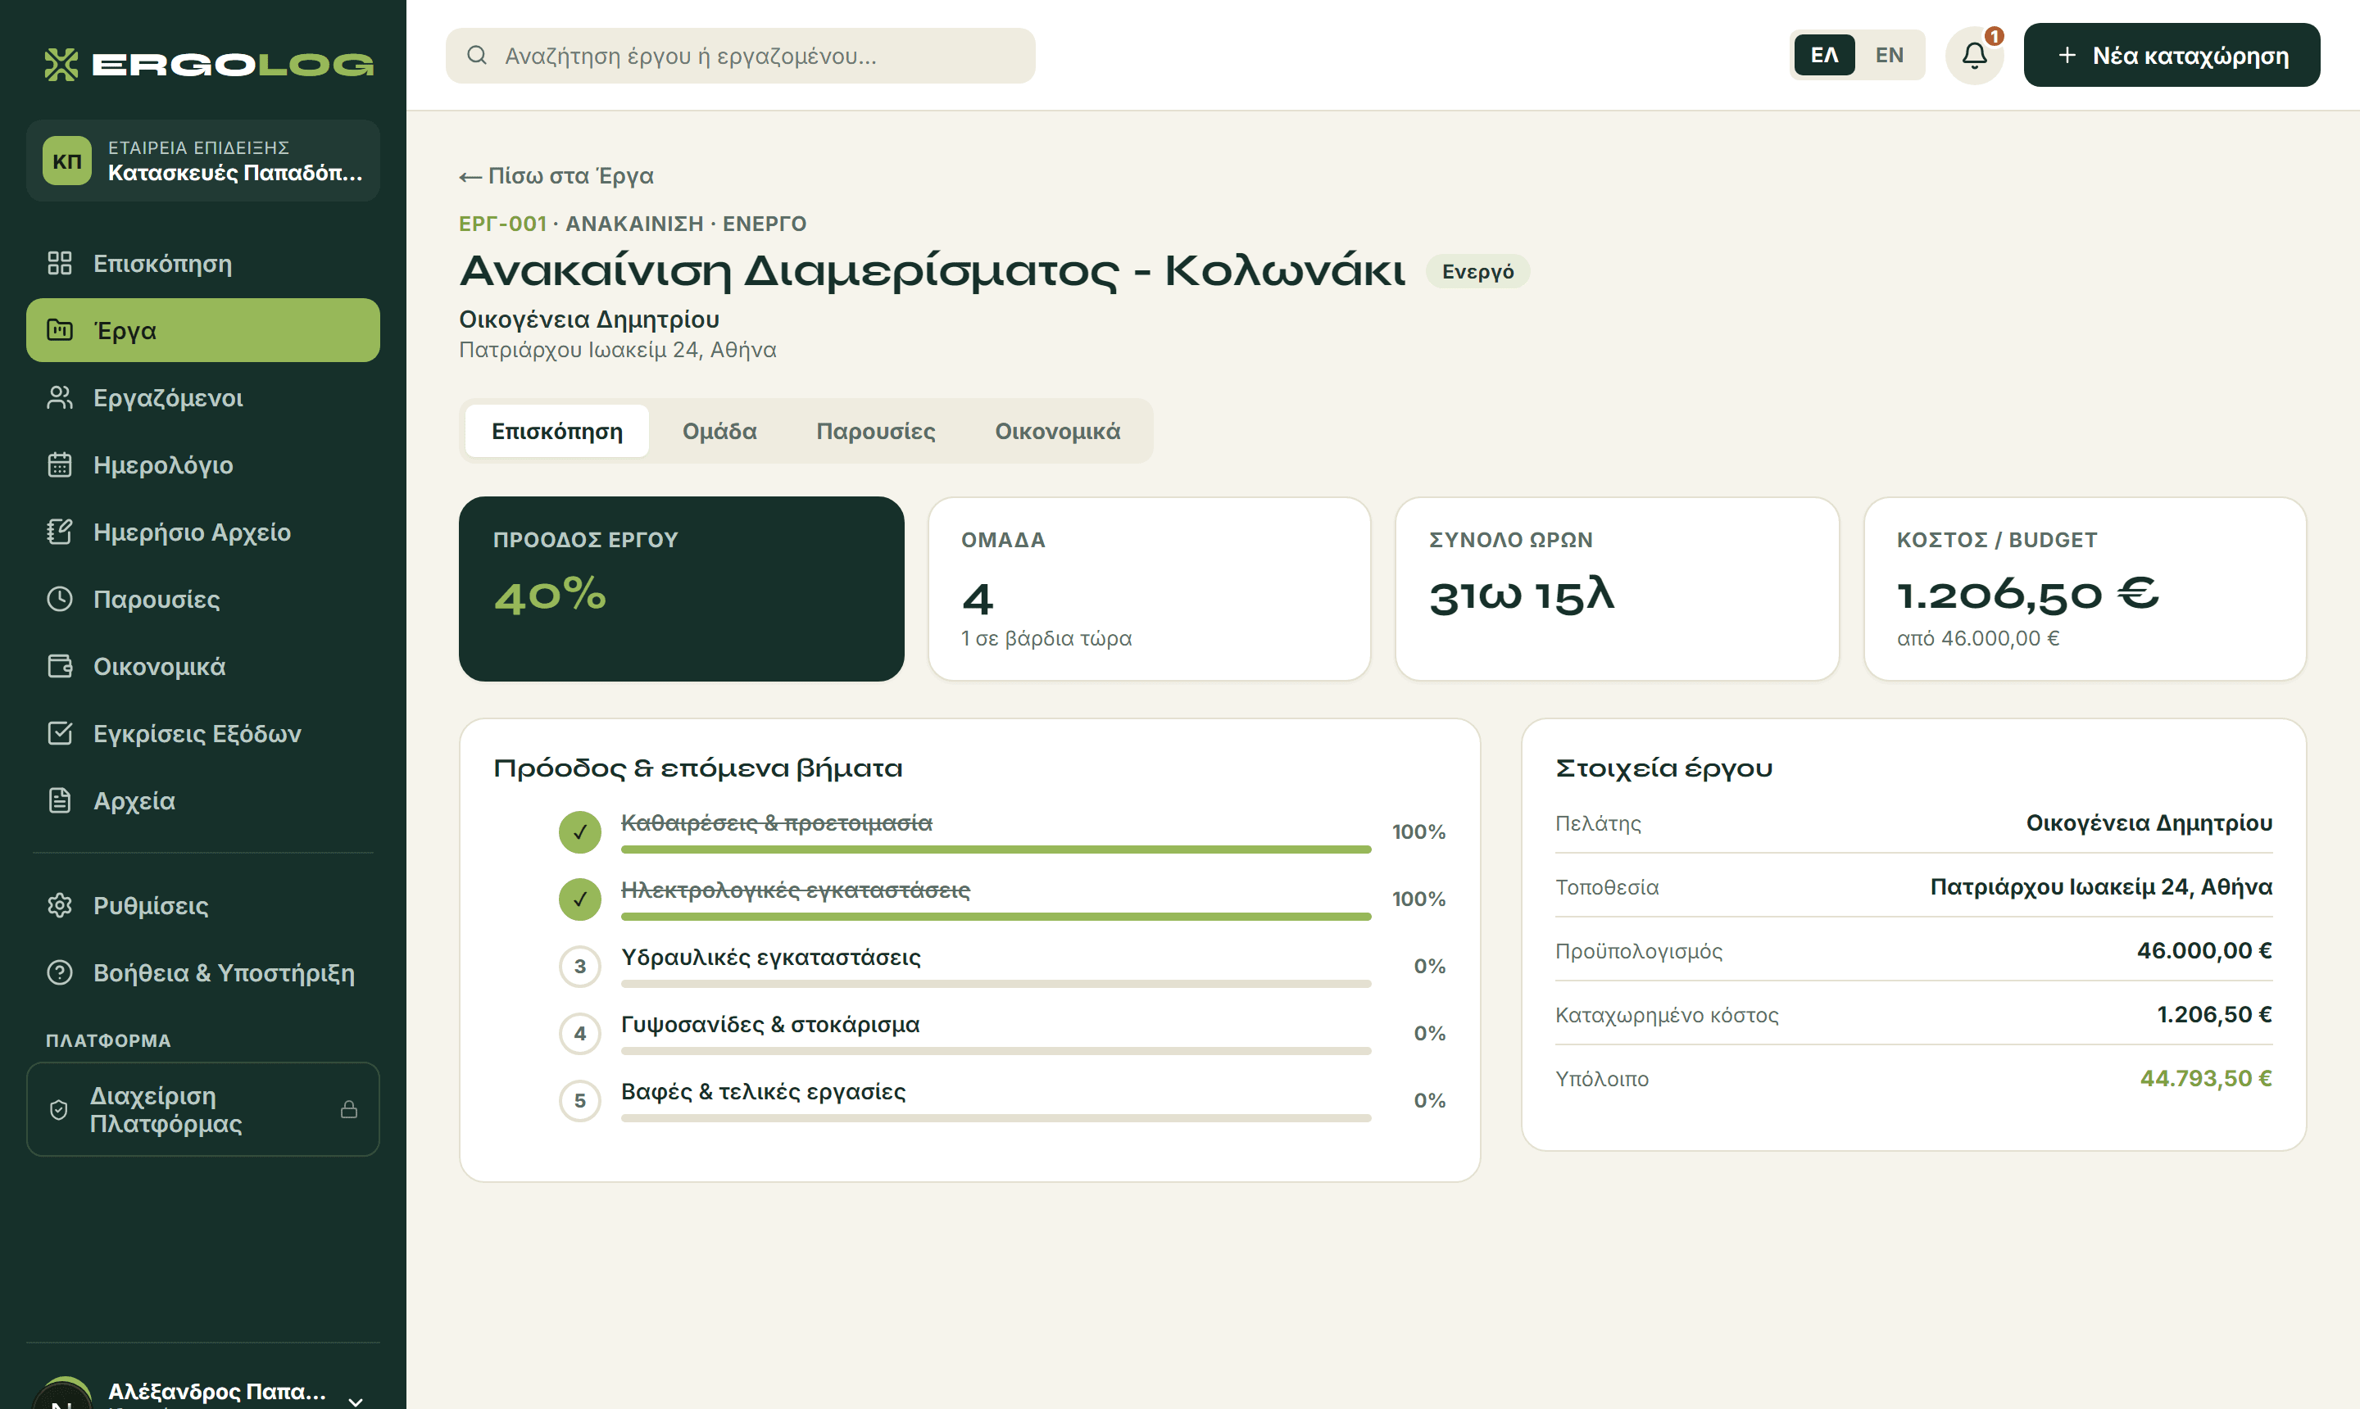Screen dimensions: 2360x1409
Task: Click the Ηλεκτρολογικές εγκαταστάσεις 100% value
Action: [1418, 898]
